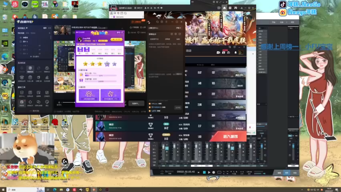Click the gamepad icon in launcher toolbar
This screenshot has width=341, height=192.
[x=236, y=8]
